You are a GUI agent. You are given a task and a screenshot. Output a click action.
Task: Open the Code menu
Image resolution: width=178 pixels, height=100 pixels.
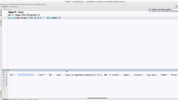point(18,4)
